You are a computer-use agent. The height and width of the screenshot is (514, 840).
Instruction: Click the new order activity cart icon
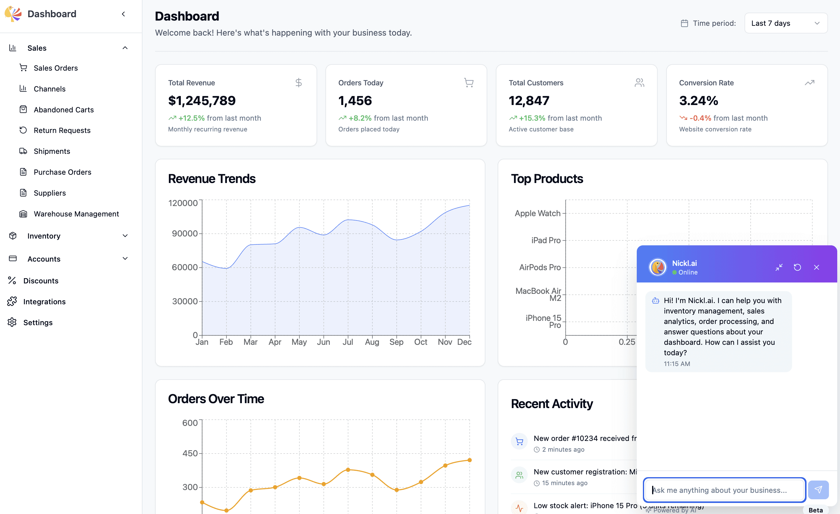[519, 442]
